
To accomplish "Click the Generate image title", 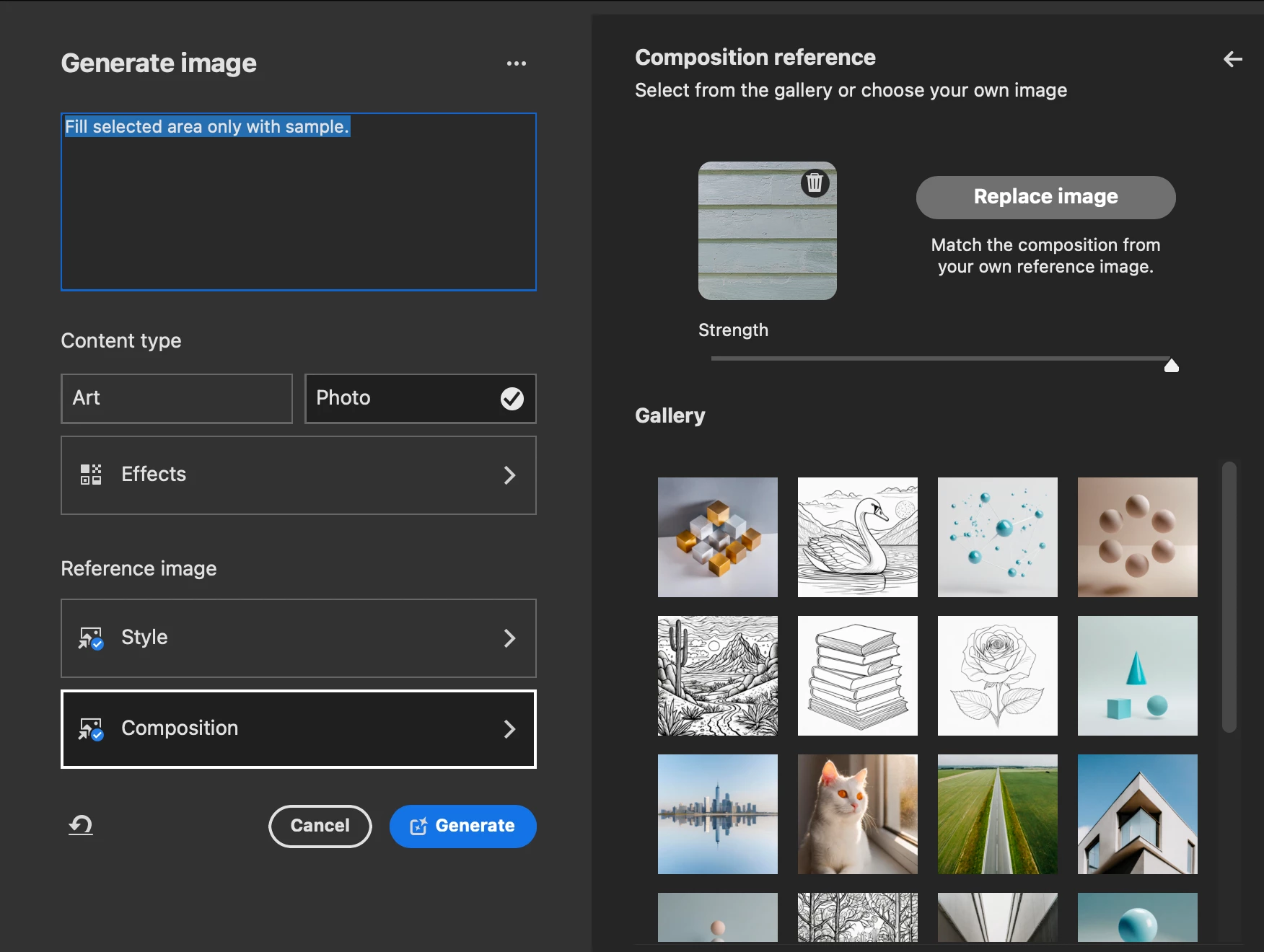I will (x=159, y=63).
